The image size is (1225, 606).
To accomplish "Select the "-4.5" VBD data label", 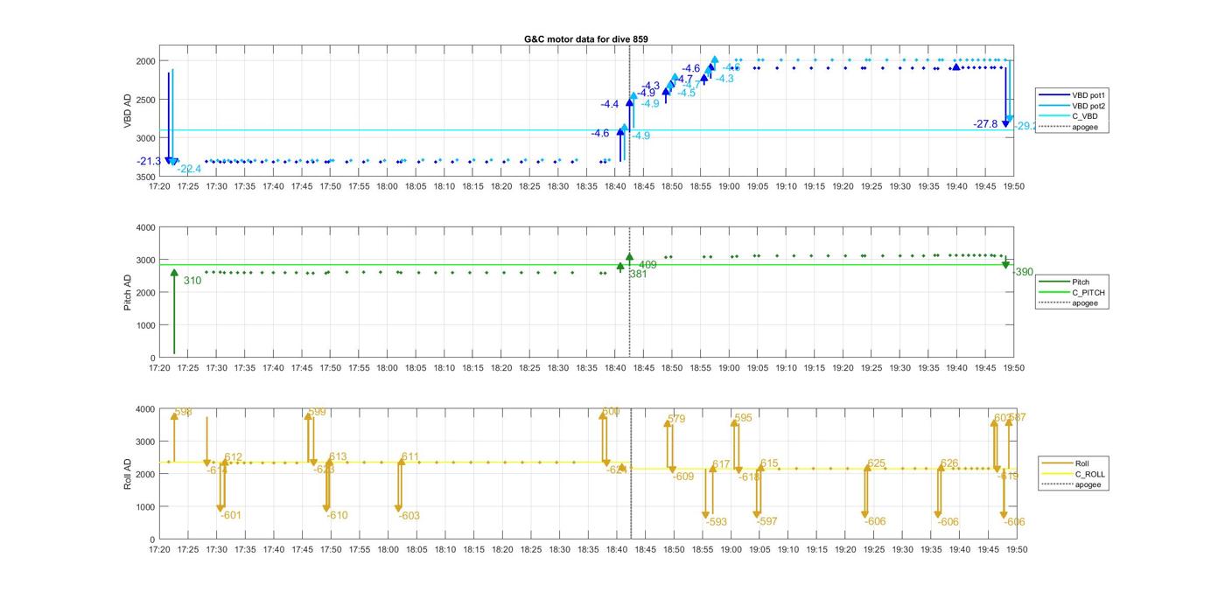I will [x=686, y=93].
